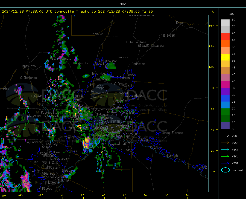This screenshot has width=246, height=199.
Task: Click the 'S_MARTIN' town label
Action: click(x=113, y=122)
